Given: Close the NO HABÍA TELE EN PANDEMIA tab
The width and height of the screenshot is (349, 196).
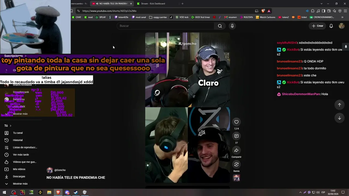Looking at the screenshot, I should coord(131,4).
